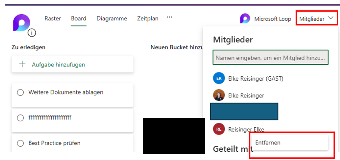Open the Mitglieder dropdown label

pos(312,19)
